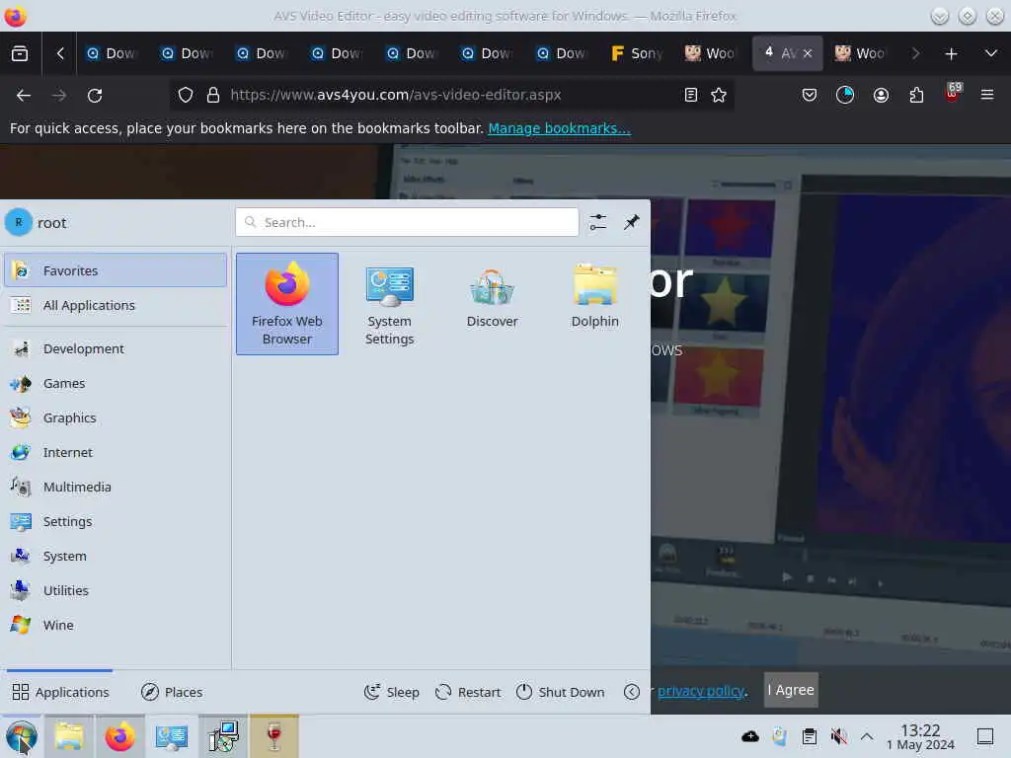Switch to the first Woo tab
1011x758 pixels.
(710, 53)
